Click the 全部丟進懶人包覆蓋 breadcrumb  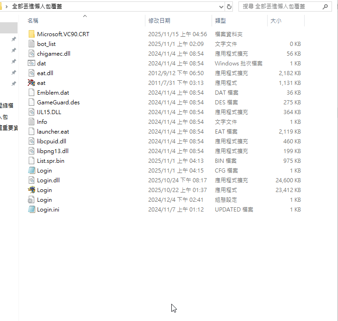(37, 6)
